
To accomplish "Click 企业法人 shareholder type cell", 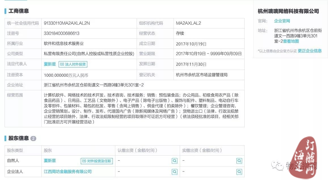I will [x=15, y=172].
